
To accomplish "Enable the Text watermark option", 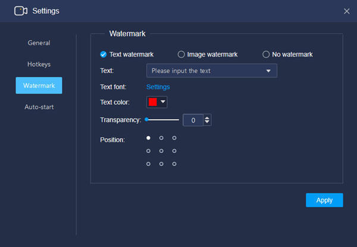I will [x=104, y=54].
